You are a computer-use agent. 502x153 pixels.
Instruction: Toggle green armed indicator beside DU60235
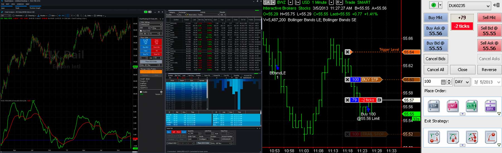click(434, 5)
